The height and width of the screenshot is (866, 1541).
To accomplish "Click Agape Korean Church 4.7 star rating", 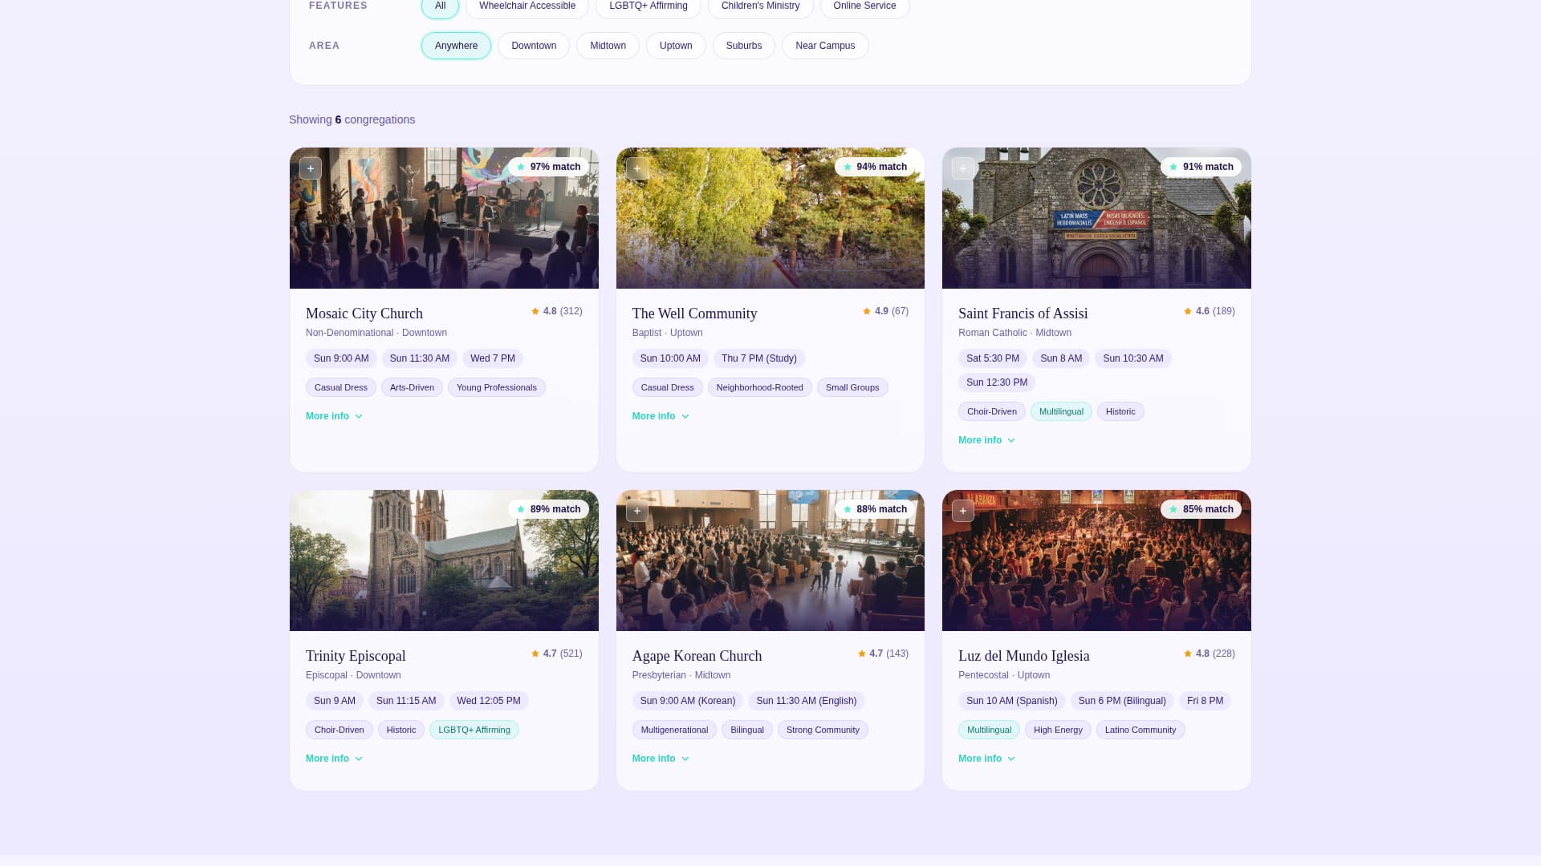I will click(883, 654).
